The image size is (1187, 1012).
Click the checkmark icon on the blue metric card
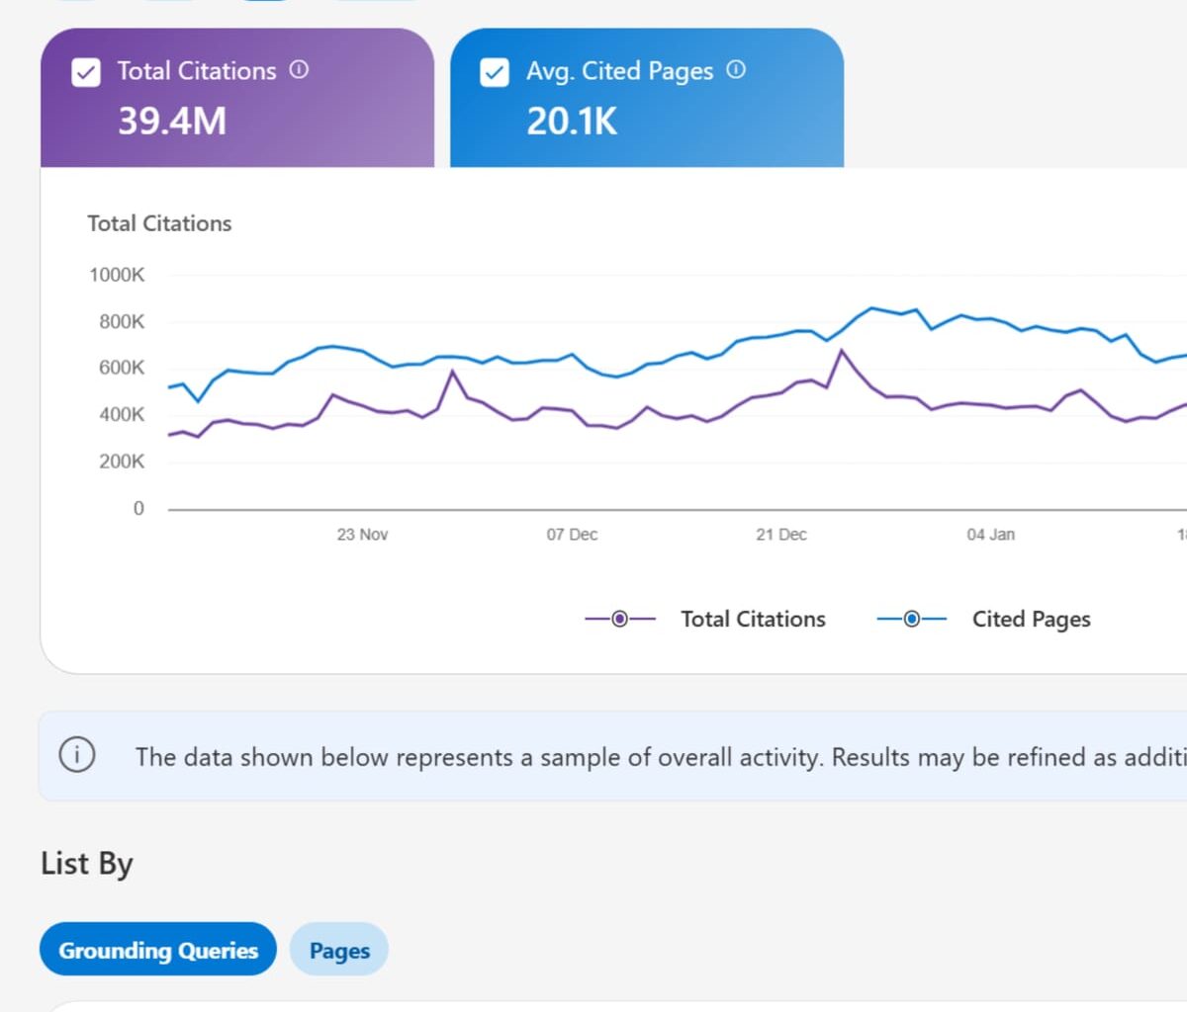[494, 71]
